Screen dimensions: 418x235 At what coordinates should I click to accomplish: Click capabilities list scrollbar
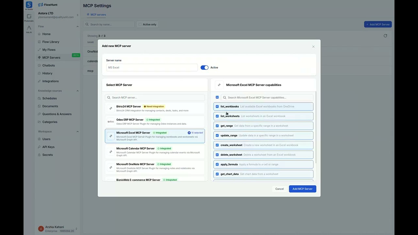(x=316, y=127)
